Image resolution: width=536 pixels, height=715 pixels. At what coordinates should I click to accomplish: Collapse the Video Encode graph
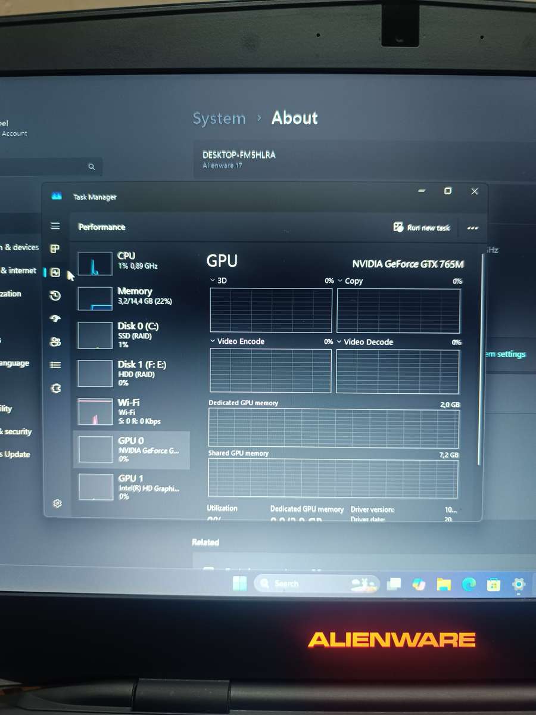click(x=212, y=341)
